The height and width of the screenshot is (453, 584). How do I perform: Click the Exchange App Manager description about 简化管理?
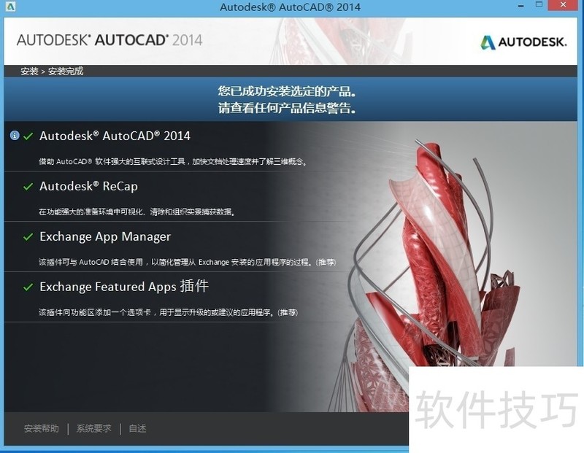click(188, 262)
